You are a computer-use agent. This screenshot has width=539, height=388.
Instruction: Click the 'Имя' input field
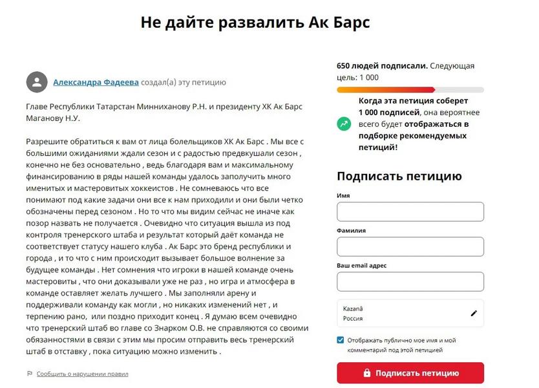click(x=410, y=211)
